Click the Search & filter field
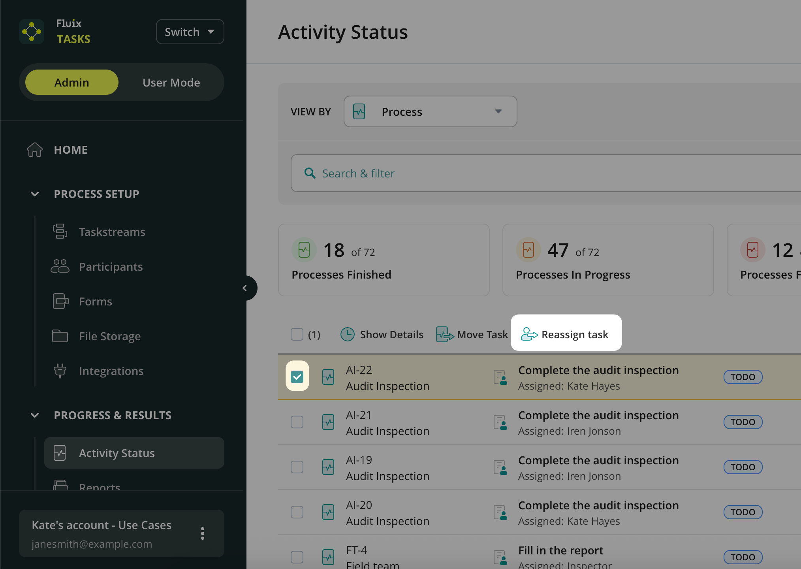Viewport: 801px width, 569px height. coord(545,173)
